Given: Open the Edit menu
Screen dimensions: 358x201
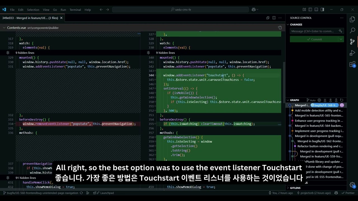Looking at the screenshot, I should pyautogui.click(x=21, y=9).
